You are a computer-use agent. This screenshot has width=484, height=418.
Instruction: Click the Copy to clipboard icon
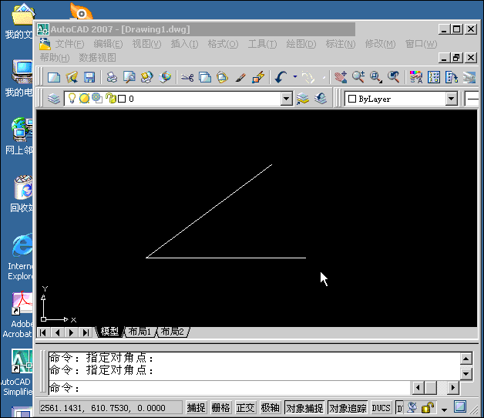coord(205,77)
